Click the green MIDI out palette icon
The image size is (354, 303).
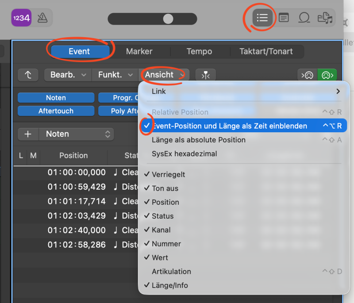(x=327, y=75)
